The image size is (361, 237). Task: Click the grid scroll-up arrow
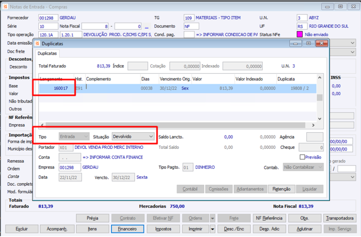[319, 78]
